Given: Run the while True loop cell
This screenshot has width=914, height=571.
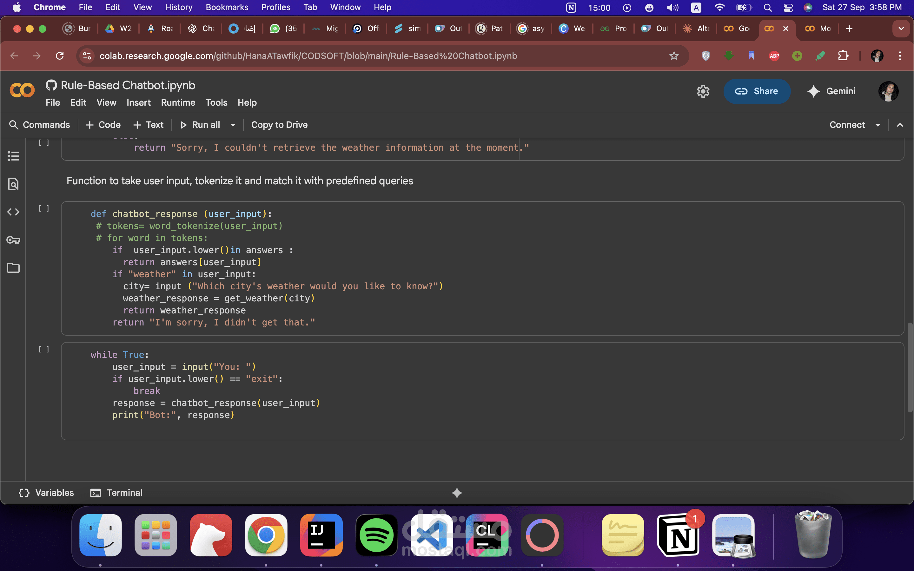Looking at the screenshot, I should coord(44,349).
